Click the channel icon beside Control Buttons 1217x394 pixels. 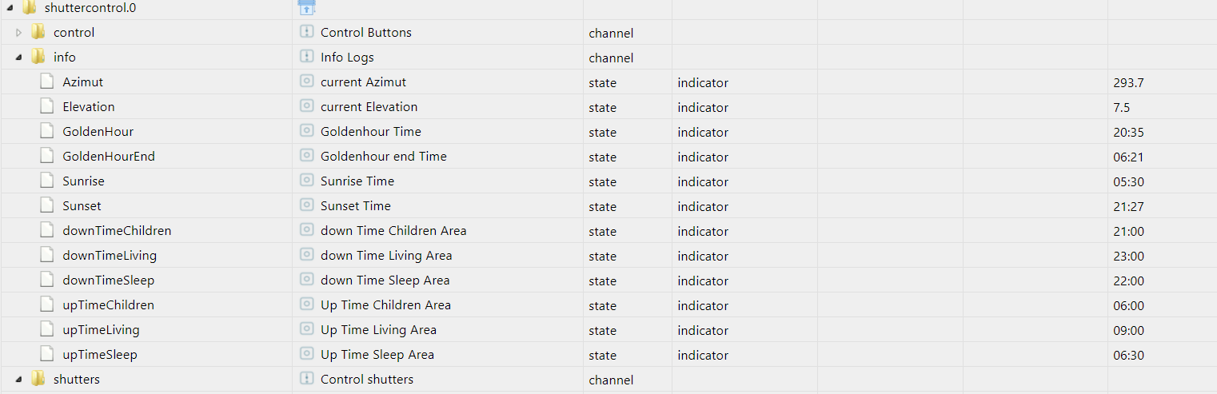pos(306,32)
